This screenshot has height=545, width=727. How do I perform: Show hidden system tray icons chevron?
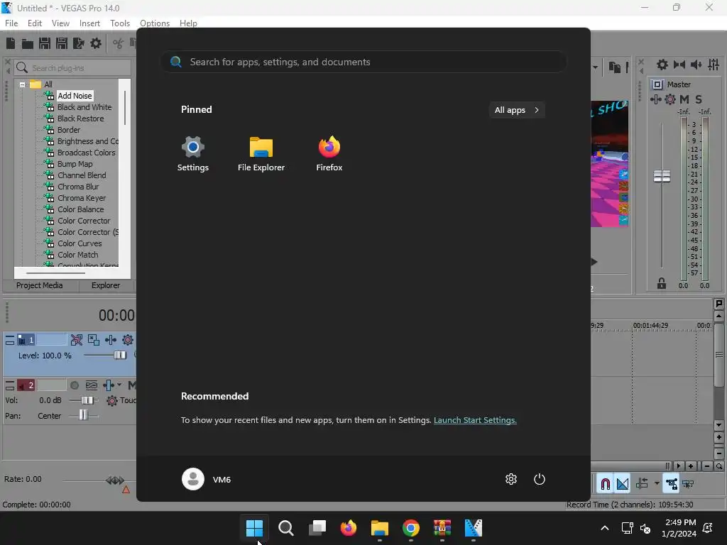(605, 528)
